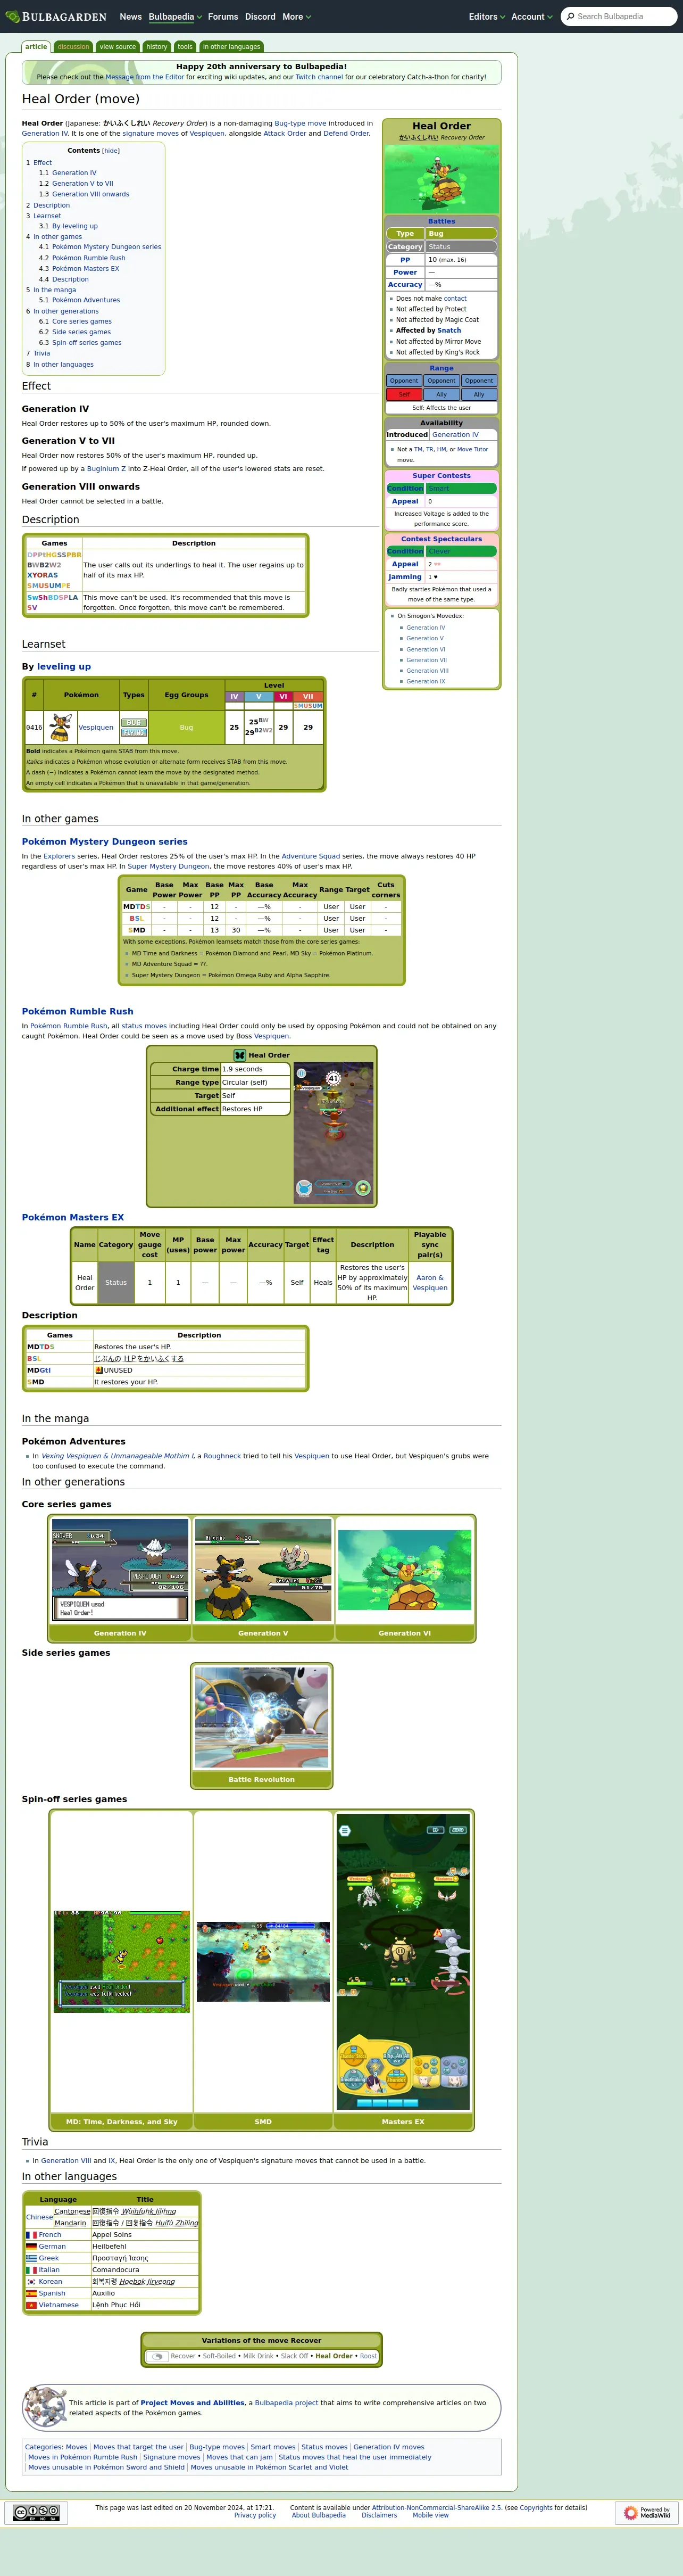Click the Vietnamese flag icon

click(31, 2305)
